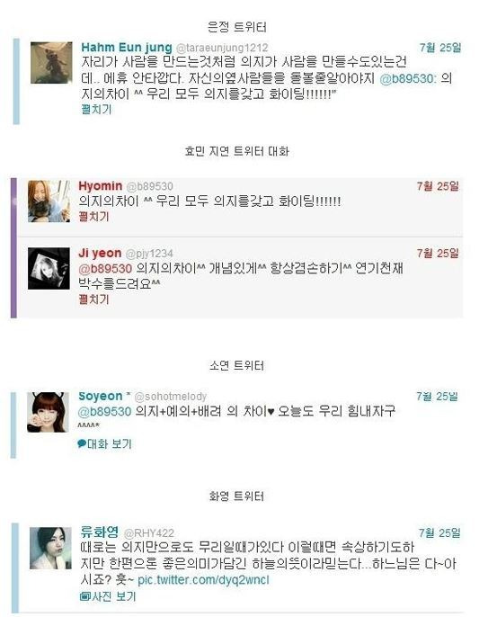This screenshot has width=497, height=617.
Task: Open the @b89530 mention in Soyeon's tweet
Action: (x=104, y=411)
